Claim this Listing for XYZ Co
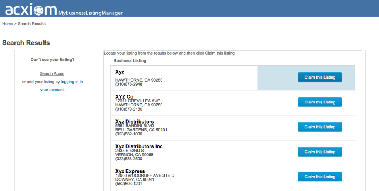This screenshot has width=379, height=191. tap(320, 102)
